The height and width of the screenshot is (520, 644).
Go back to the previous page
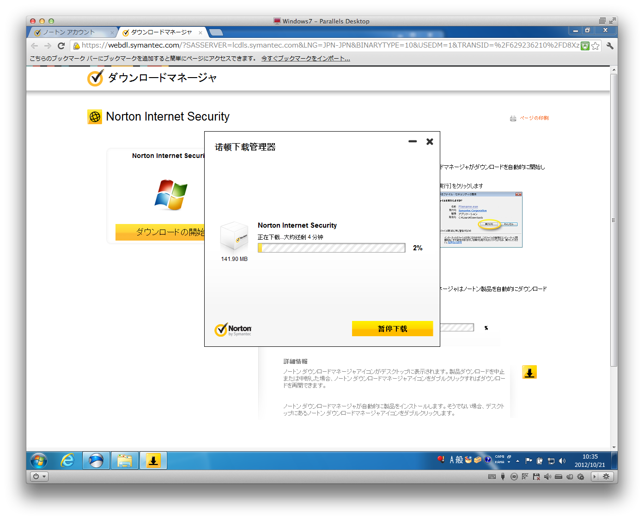[35, 46]
